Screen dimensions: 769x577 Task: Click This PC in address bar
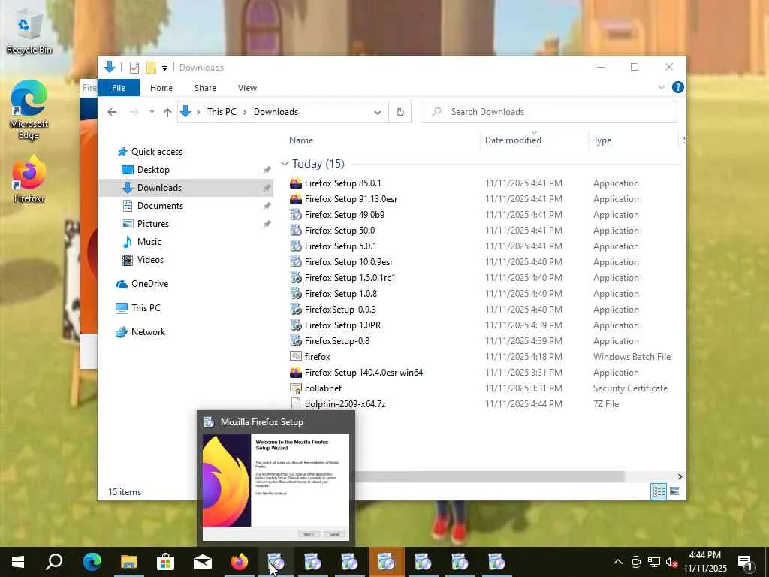pos(222,112)
